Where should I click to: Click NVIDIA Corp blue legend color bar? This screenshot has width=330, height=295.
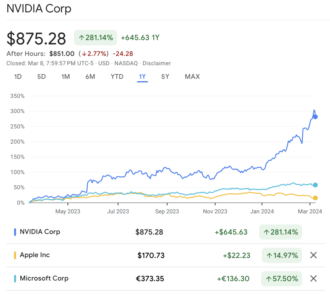click(x=15, y=232)
